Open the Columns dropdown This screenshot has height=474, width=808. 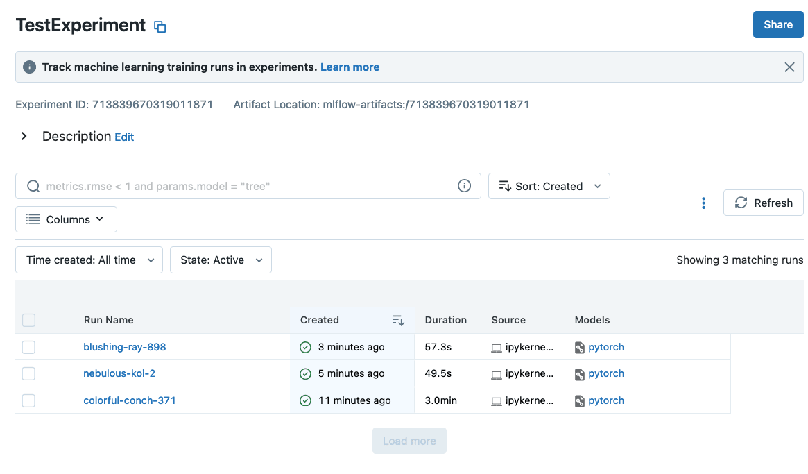point(66,219)
